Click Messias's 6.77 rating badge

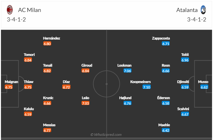pyautogui.click(x=47, y=130)
